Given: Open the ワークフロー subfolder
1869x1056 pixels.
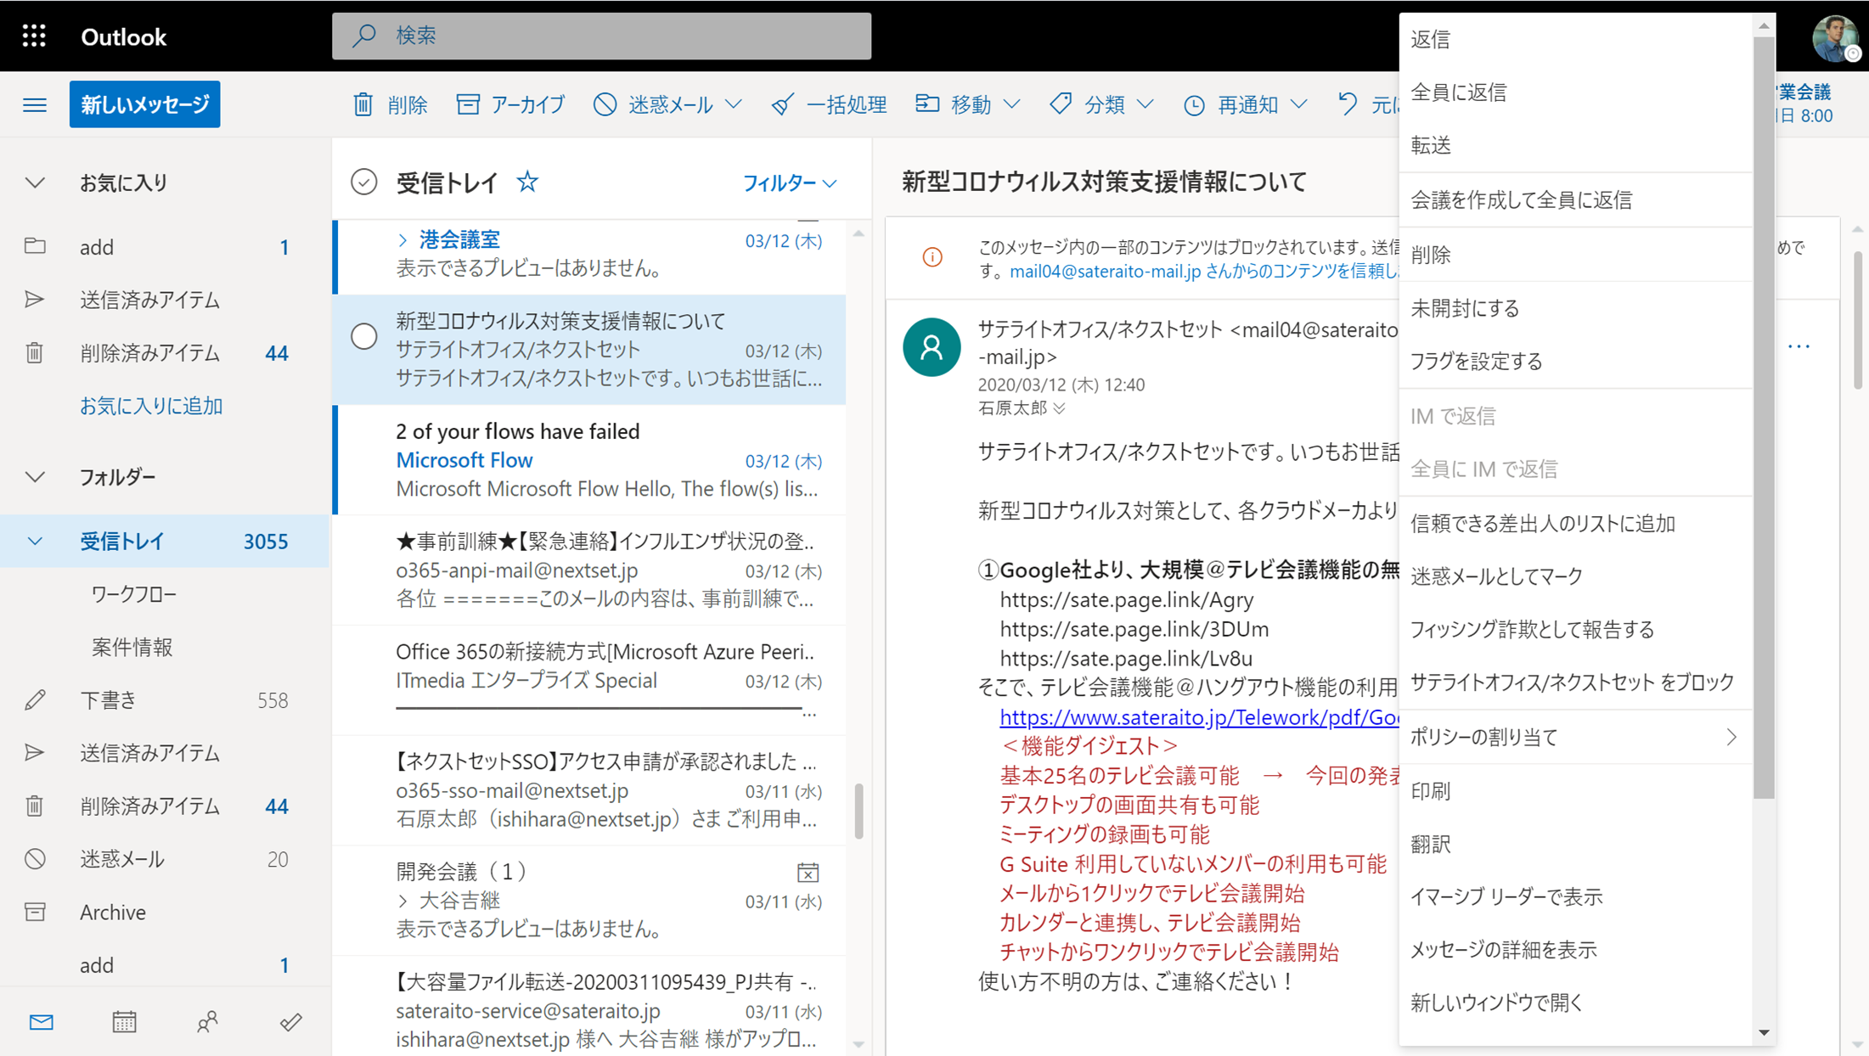Looking at the screenshot, I should point(134,594).
